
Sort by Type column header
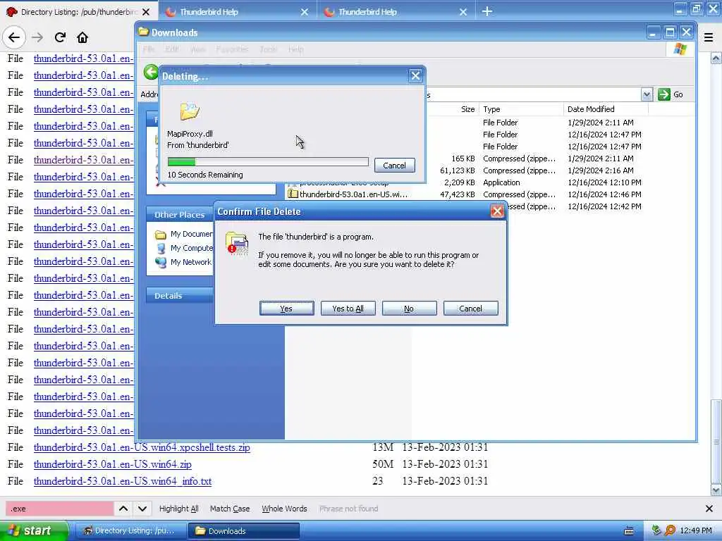point(491,109)
